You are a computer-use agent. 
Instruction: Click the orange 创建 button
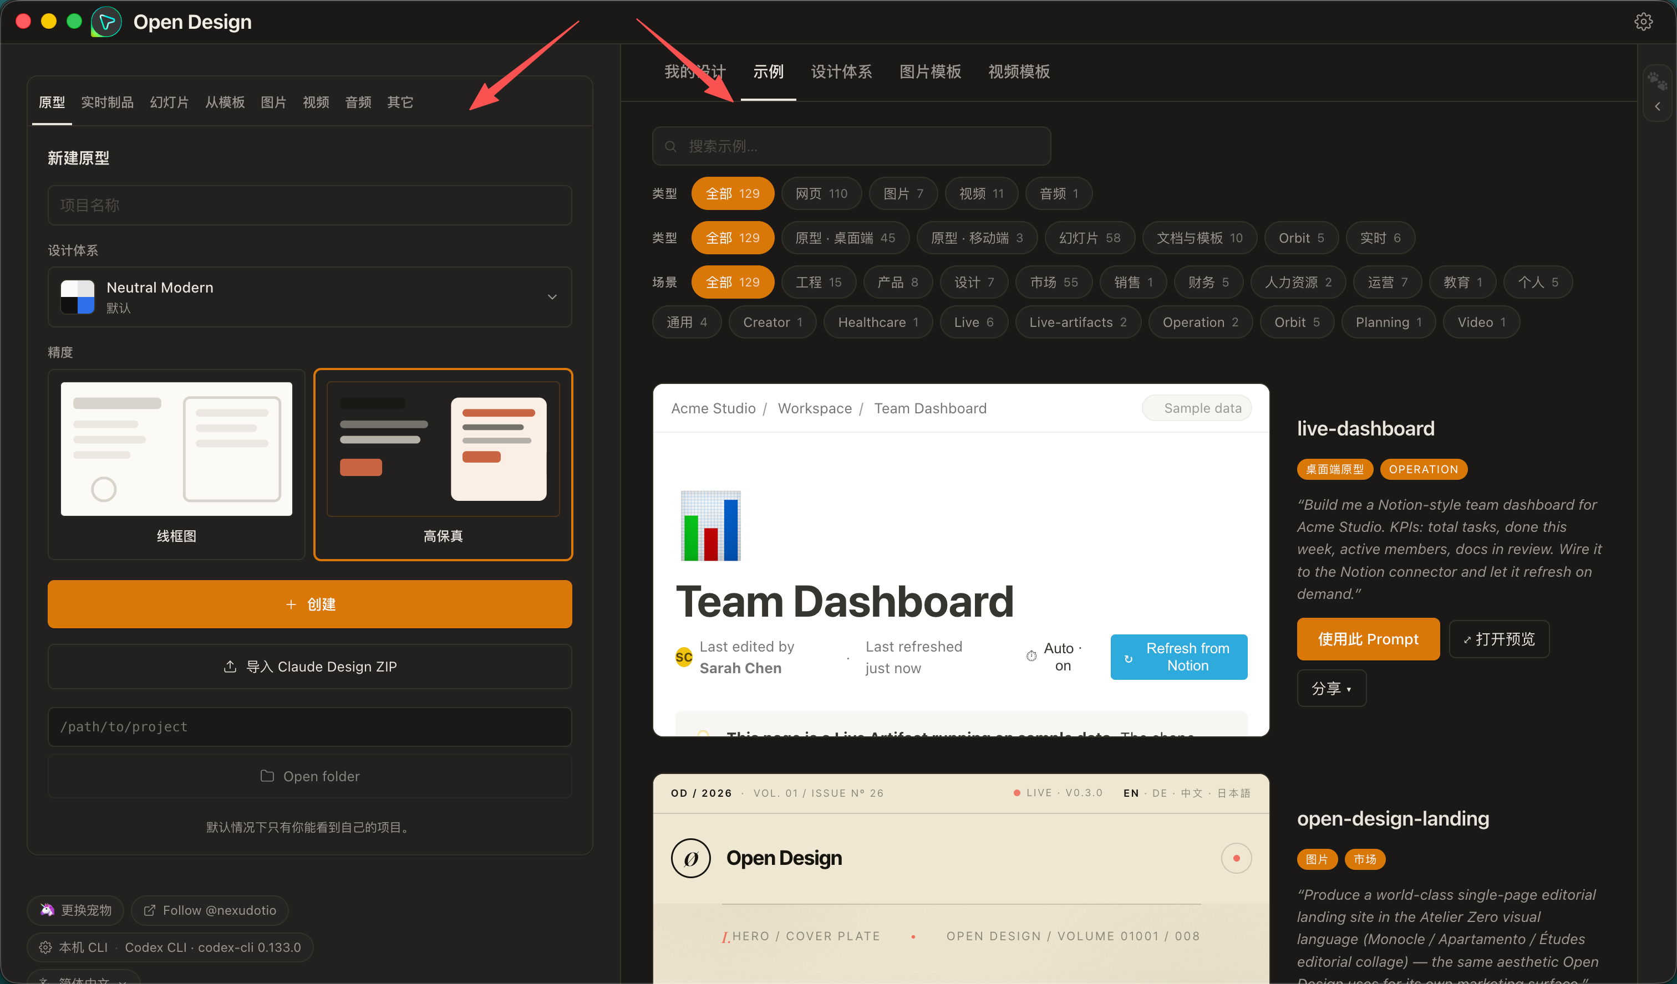point(309,604)
